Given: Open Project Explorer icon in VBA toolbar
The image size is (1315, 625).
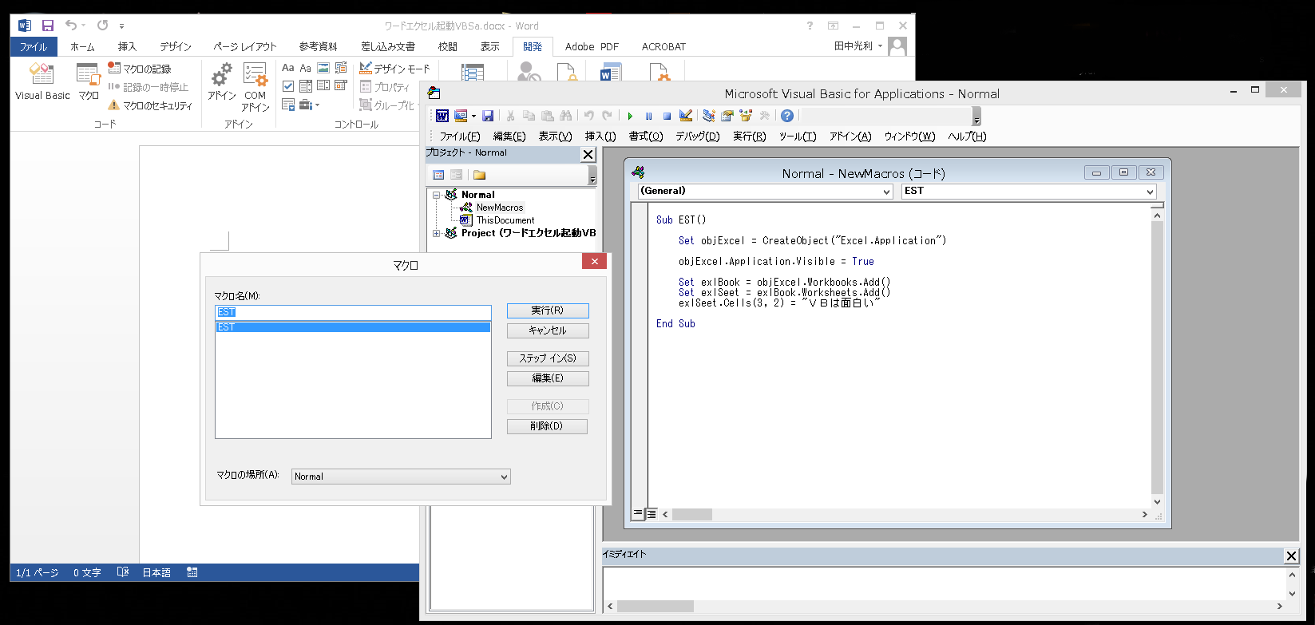Looking at the screenshot, I should tap(708, 116).
